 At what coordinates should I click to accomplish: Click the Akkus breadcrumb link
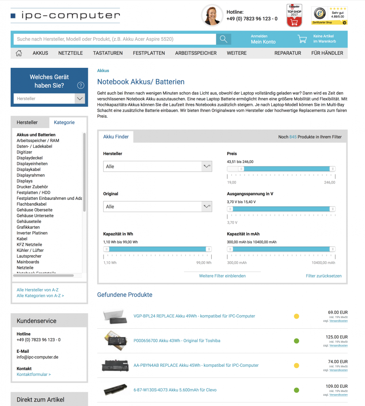coord(103,71)
